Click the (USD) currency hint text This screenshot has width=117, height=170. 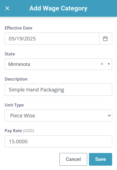tap(29, 131)
